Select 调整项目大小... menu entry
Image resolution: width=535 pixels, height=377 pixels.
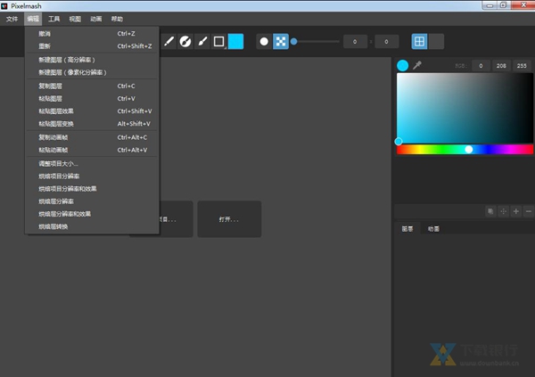click(58, 164)
